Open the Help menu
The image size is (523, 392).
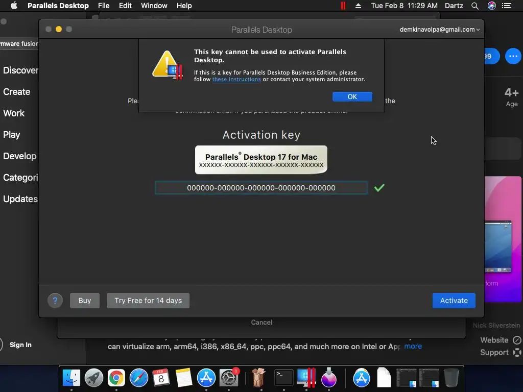tap(184, 6)
